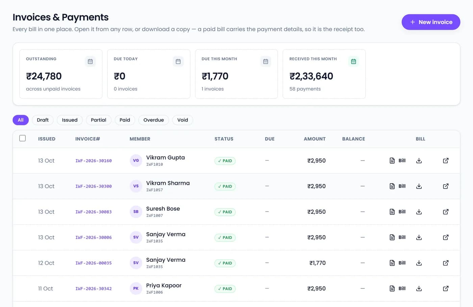This screenshot has width=473, height=307.
Task: View Bill for invoice IWF-2026-00035
Action: click(x=397, y=263)
